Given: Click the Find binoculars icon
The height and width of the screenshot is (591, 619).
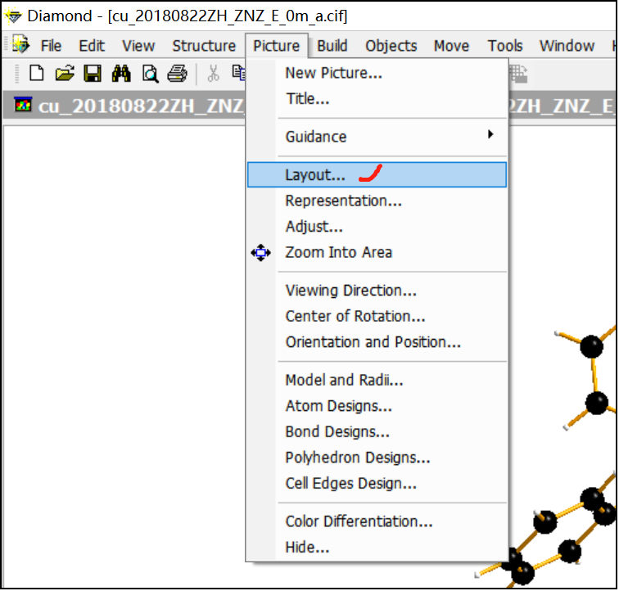Looking at the screenshot, I should click(x=121, y=74).
